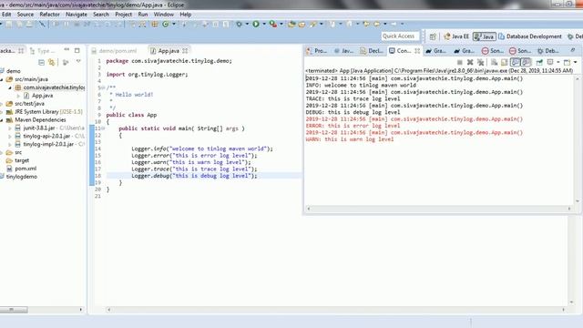This screenshot has width=583, height=328.
Task: Expand the junit-3.8.1.jar node
Action: (x=10, y=128)
